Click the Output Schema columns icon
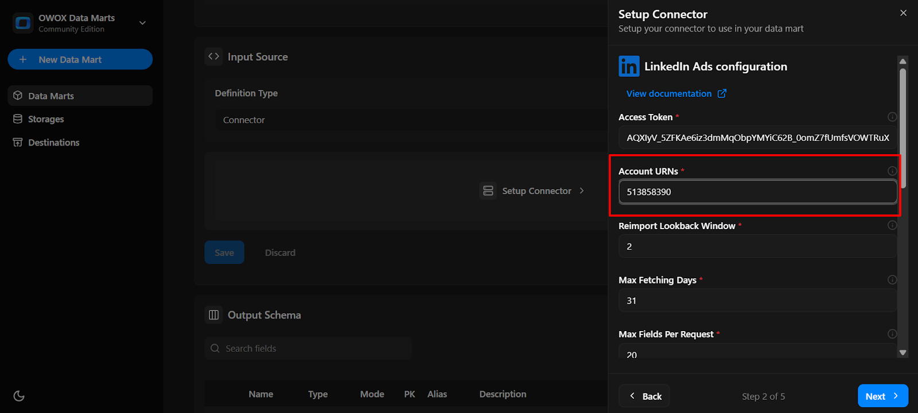This screenshot has height=413, width=918. pyautogui.click(x=213, y=314)
